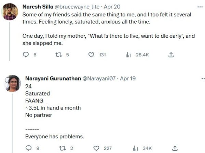Open more options on Naresh Silla's tweet

[200, 6]
